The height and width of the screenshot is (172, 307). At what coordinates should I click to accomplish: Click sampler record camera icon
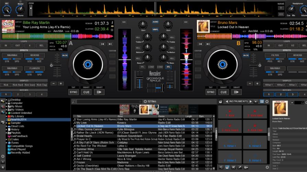(246, 167)
